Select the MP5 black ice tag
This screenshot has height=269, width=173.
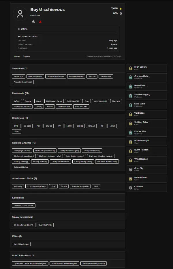[x=16, y=126]
